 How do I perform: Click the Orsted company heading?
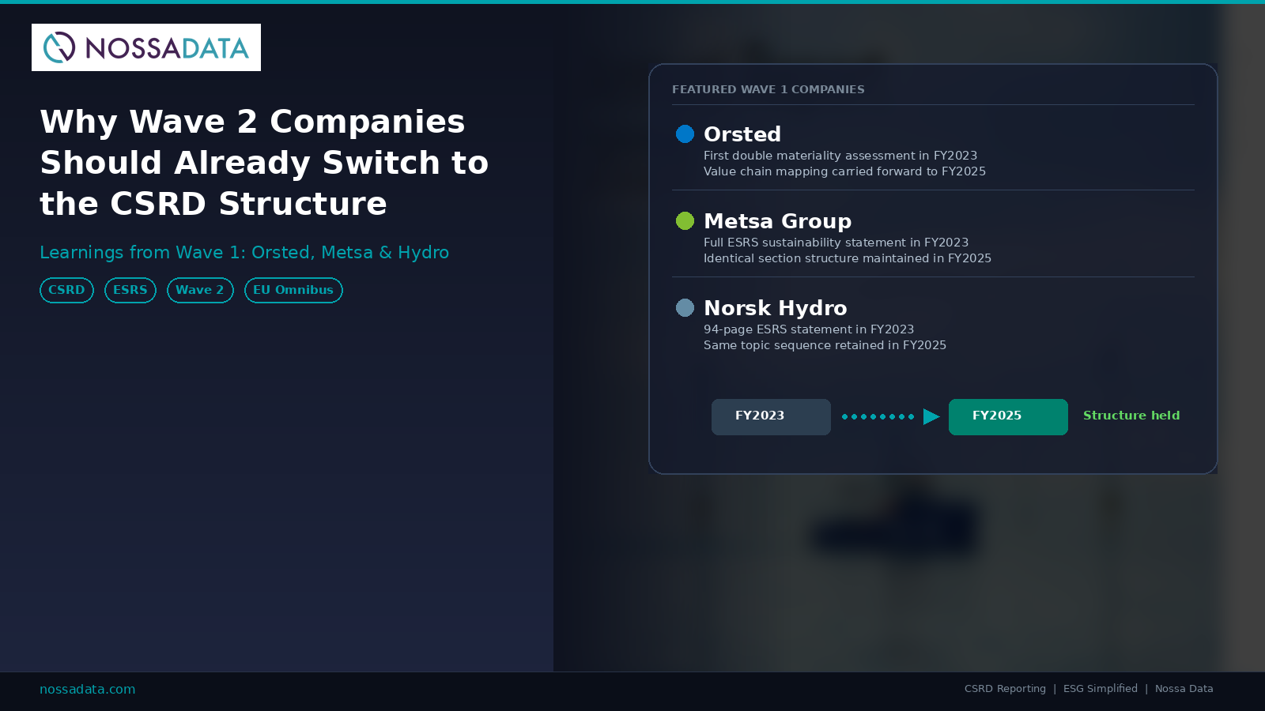coord(742,134)
